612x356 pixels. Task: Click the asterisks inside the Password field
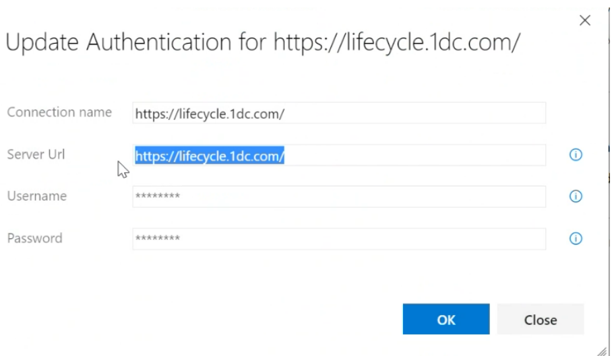click(x=158, y=238)
